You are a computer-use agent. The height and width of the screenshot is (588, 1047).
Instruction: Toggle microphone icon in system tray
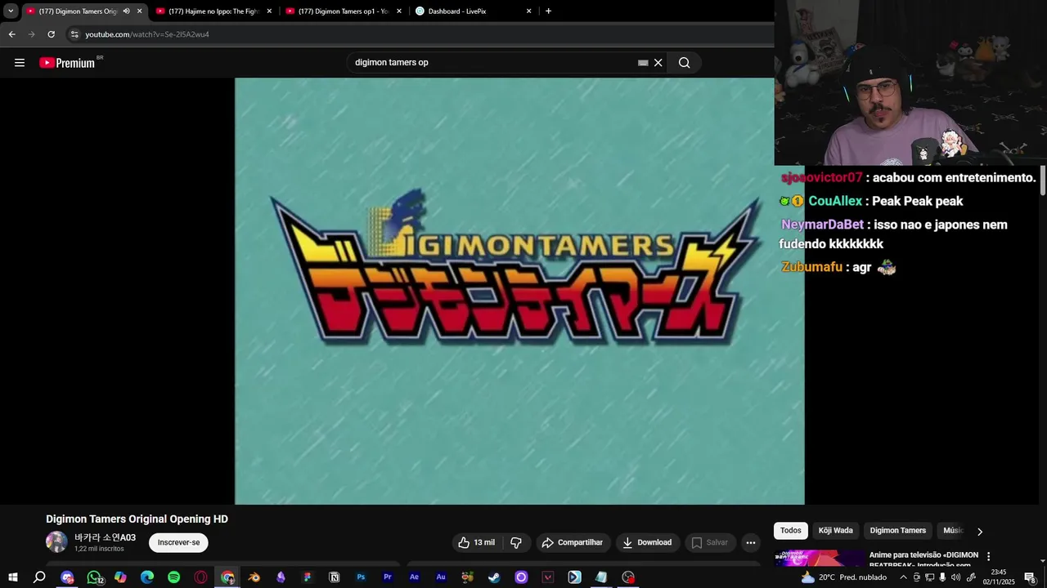[942, 577]
